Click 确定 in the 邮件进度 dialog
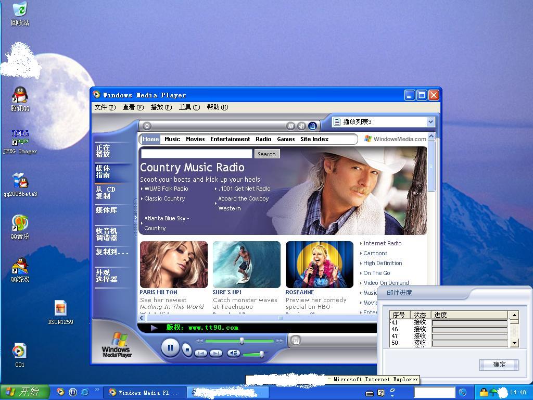The width and height of the screenshot is (533, 400). (499, 365)
